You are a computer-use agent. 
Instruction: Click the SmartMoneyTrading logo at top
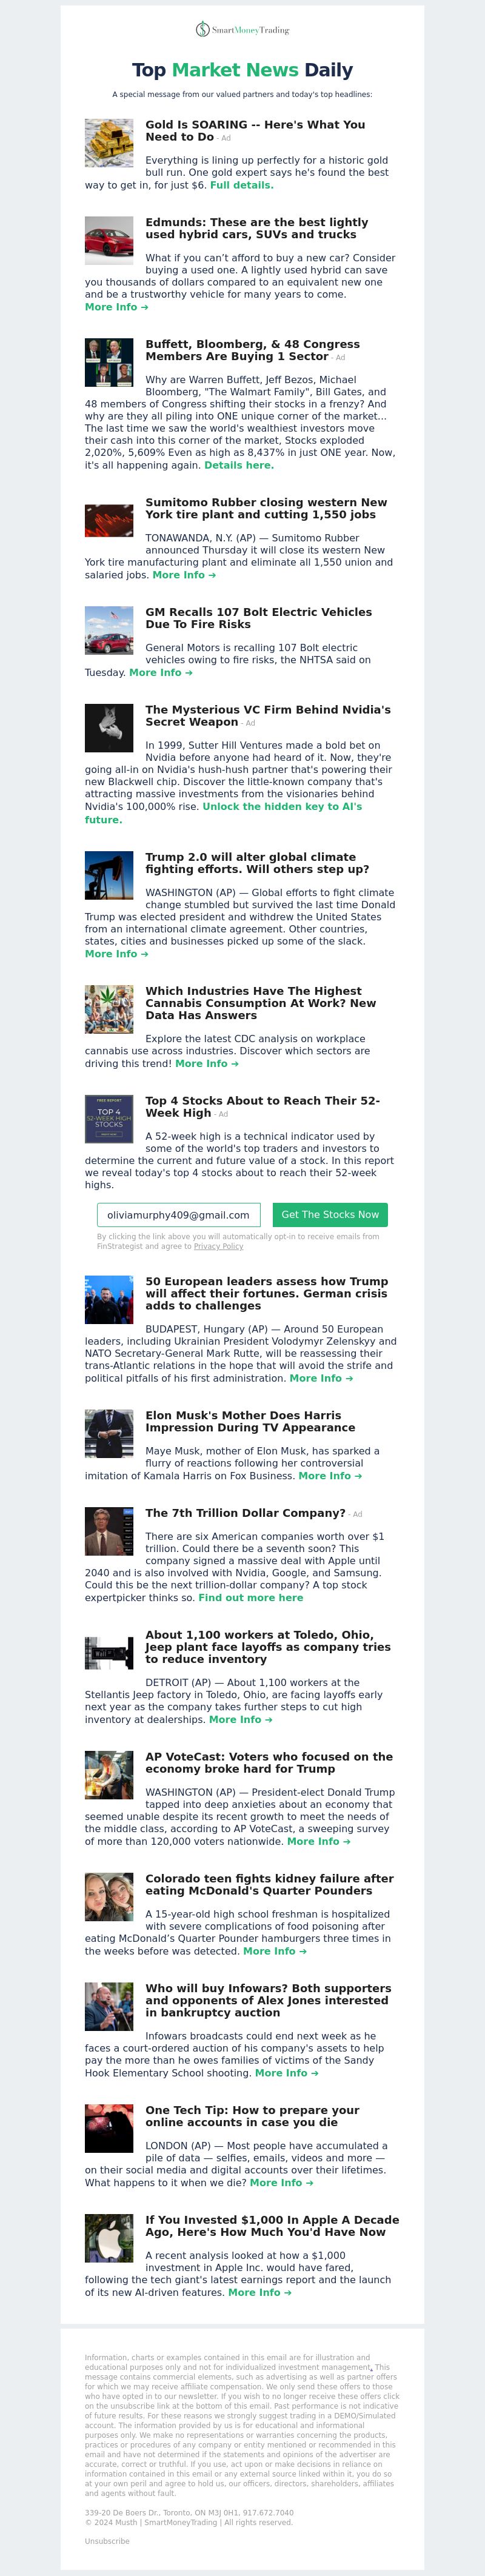coord(242,30)
